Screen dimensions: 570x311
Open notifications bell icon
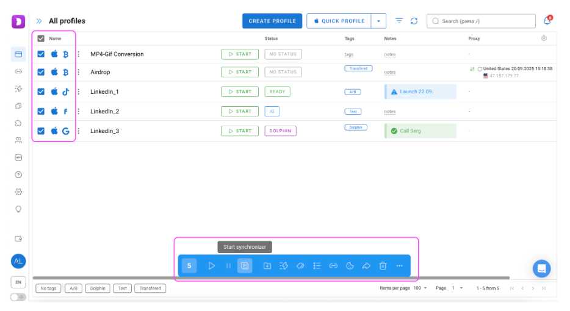(x=547, y=21)
